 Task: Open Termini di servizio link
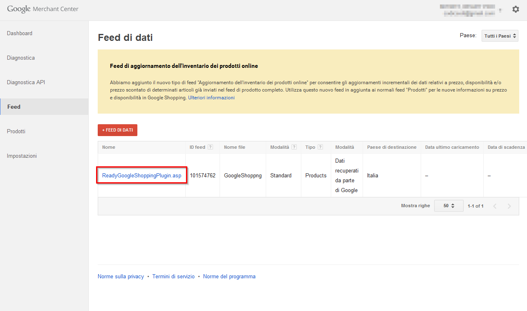point(173,277)
